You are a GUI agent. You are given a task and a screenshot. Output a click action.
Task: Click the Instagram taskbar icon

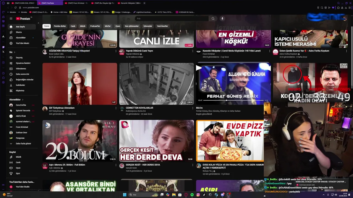(198, 195)
